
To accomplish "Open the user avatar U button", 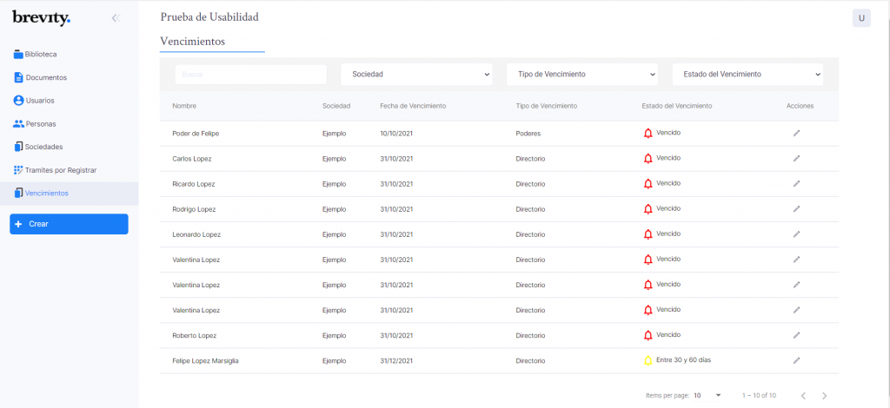I will [x=861, y=18].
